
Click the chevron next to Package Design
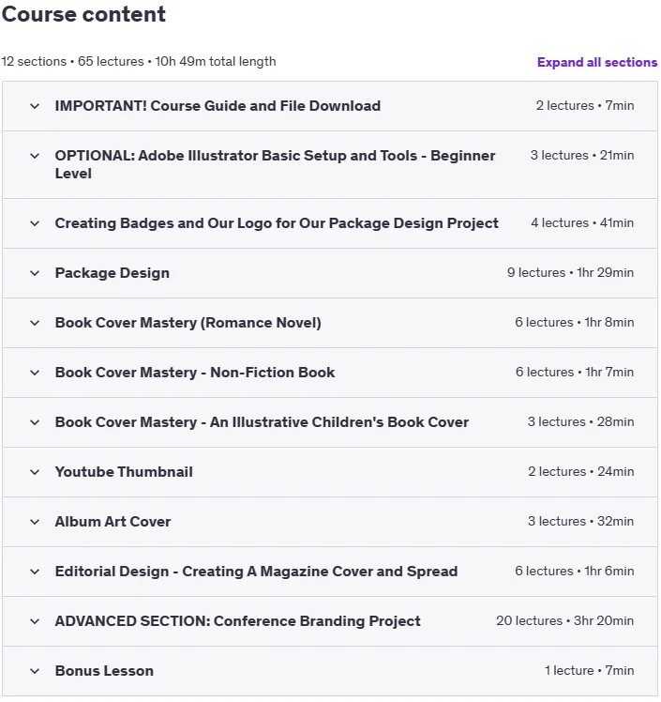(x=35, y=273)
